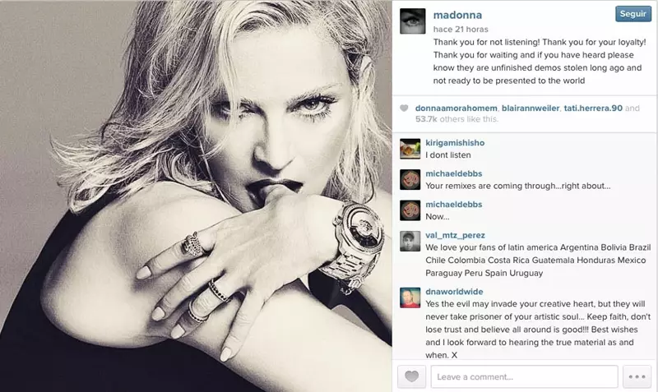Open madonna's profile avatar
658x392 pixels.
pos(413,21)
